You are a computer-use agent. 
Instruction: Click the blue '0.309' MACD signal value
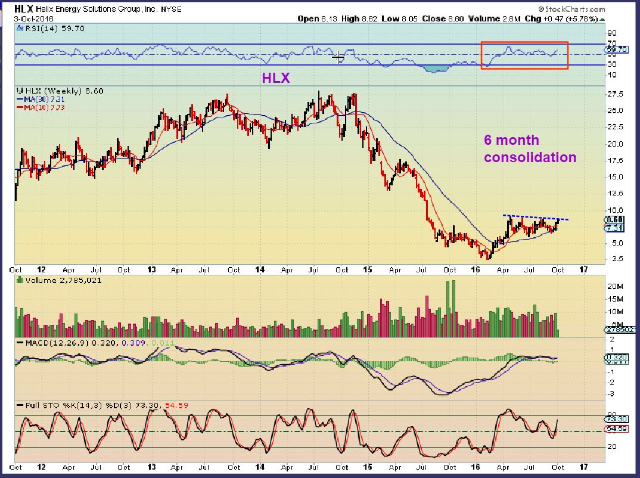(133, 343)
